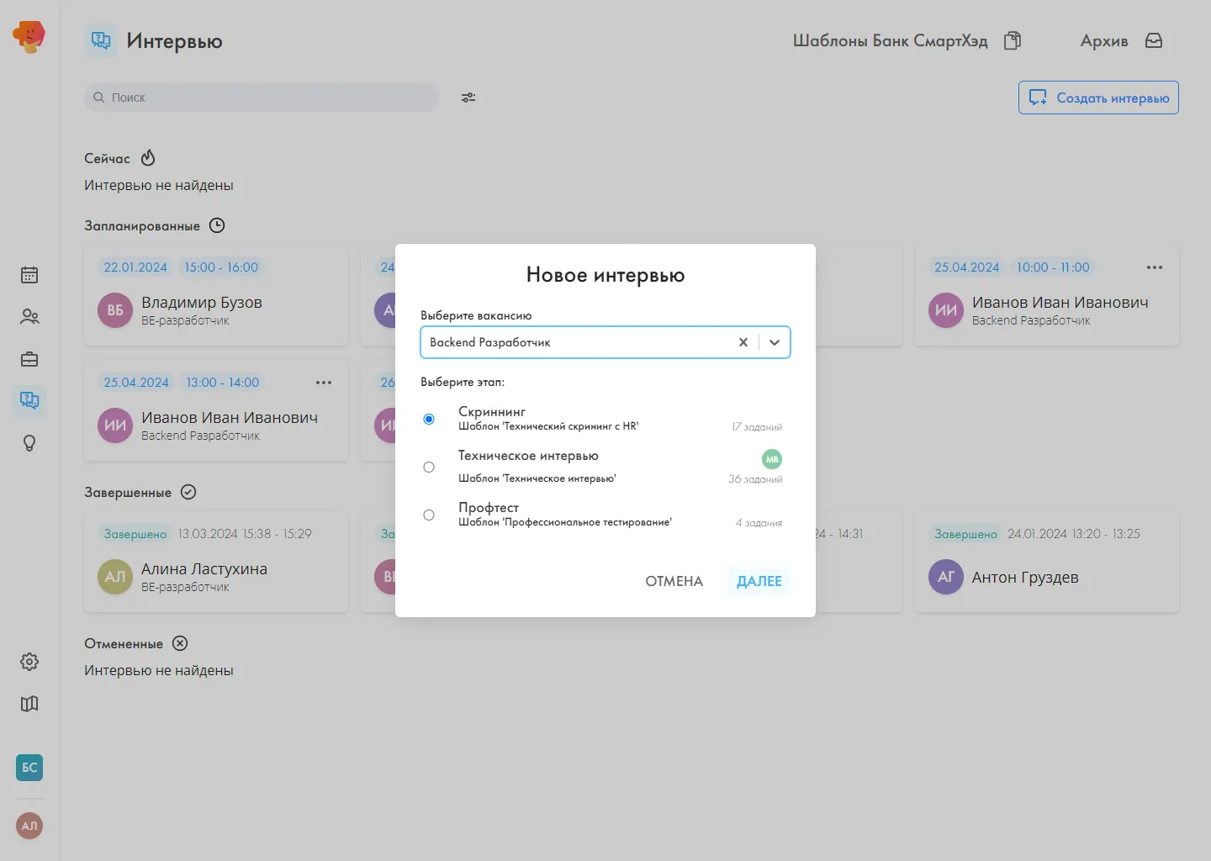Click the ОТМЕНА button

(x=674, y=581)
